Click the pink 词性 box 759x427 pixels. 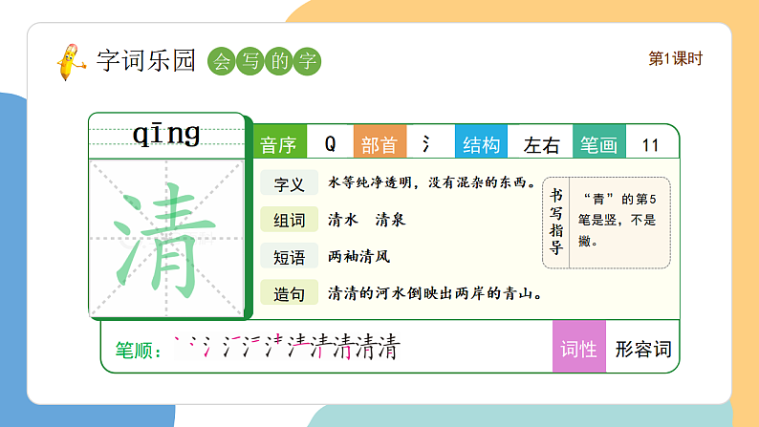[x=579, y=349]
